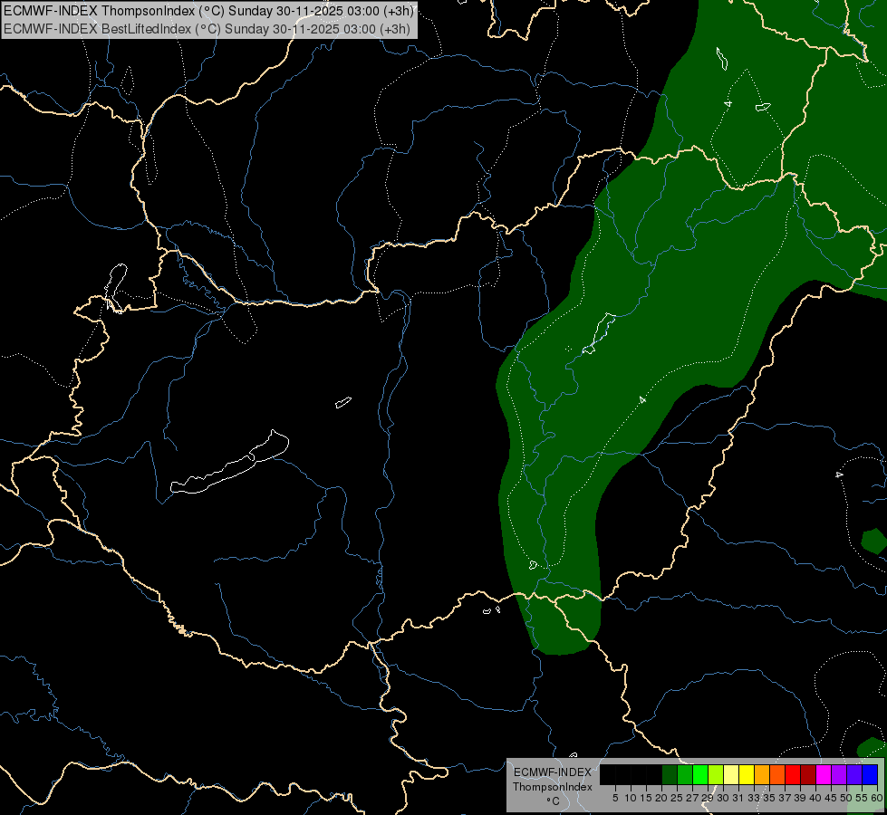The height and width of the screenshot is (815, 887).
Task: Click the ThompsonIndex title line at top
Action: [x=208, y=10]
